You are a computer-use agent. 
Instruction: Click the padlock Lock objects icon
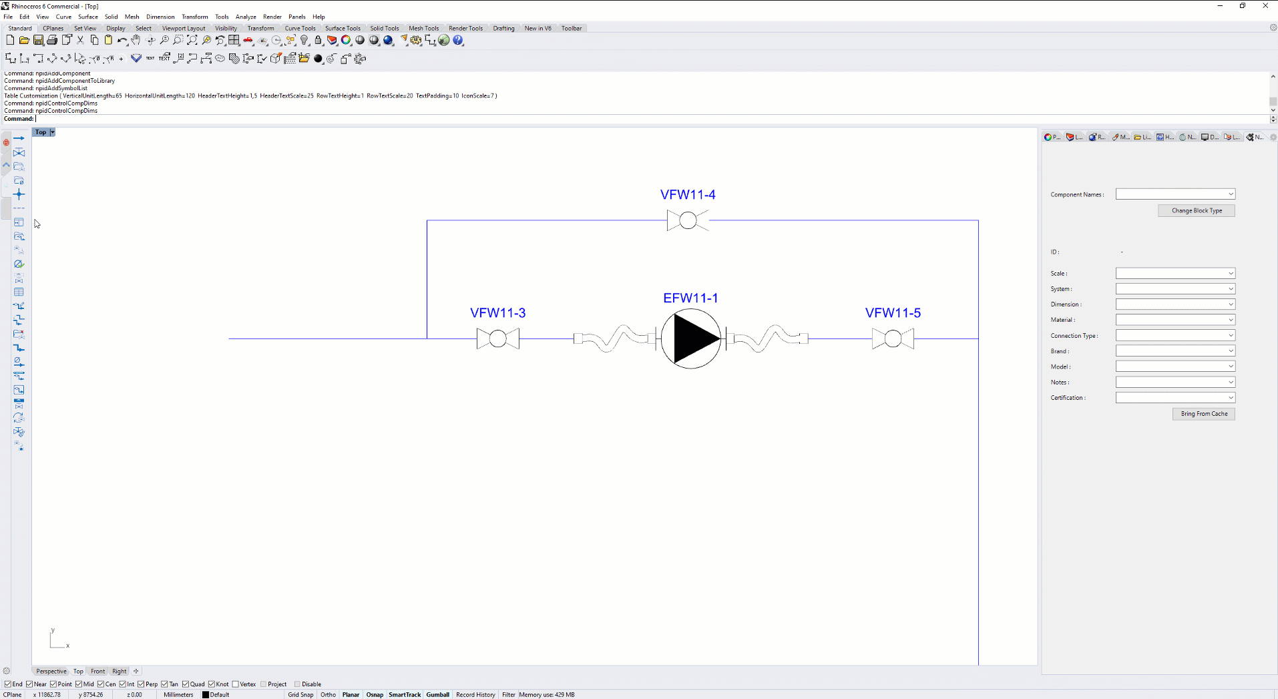318,40
